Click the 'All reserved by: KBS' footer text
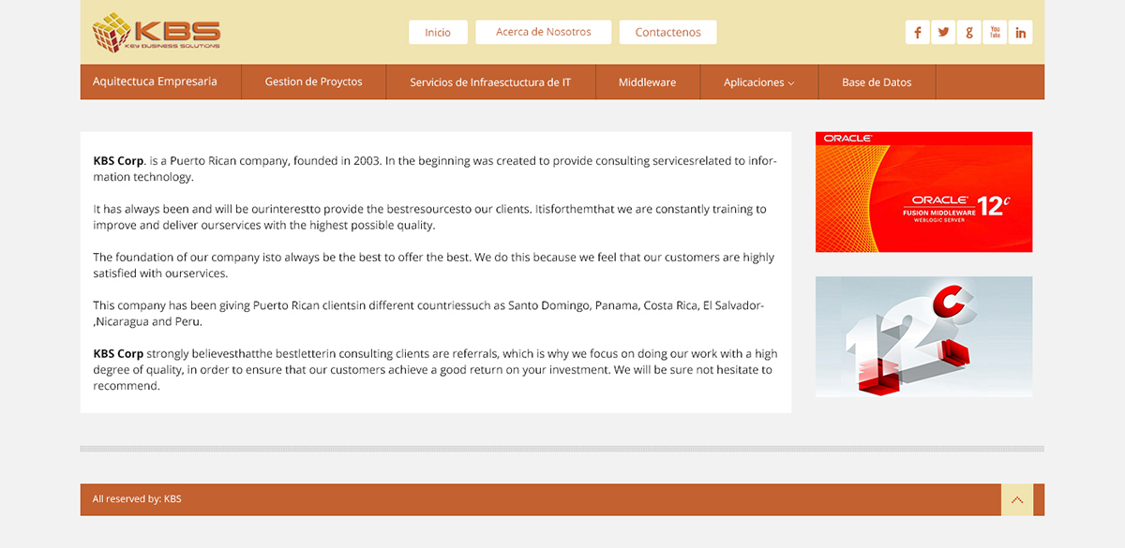The width and height of the screenshot is (1125, 548). 137,499
